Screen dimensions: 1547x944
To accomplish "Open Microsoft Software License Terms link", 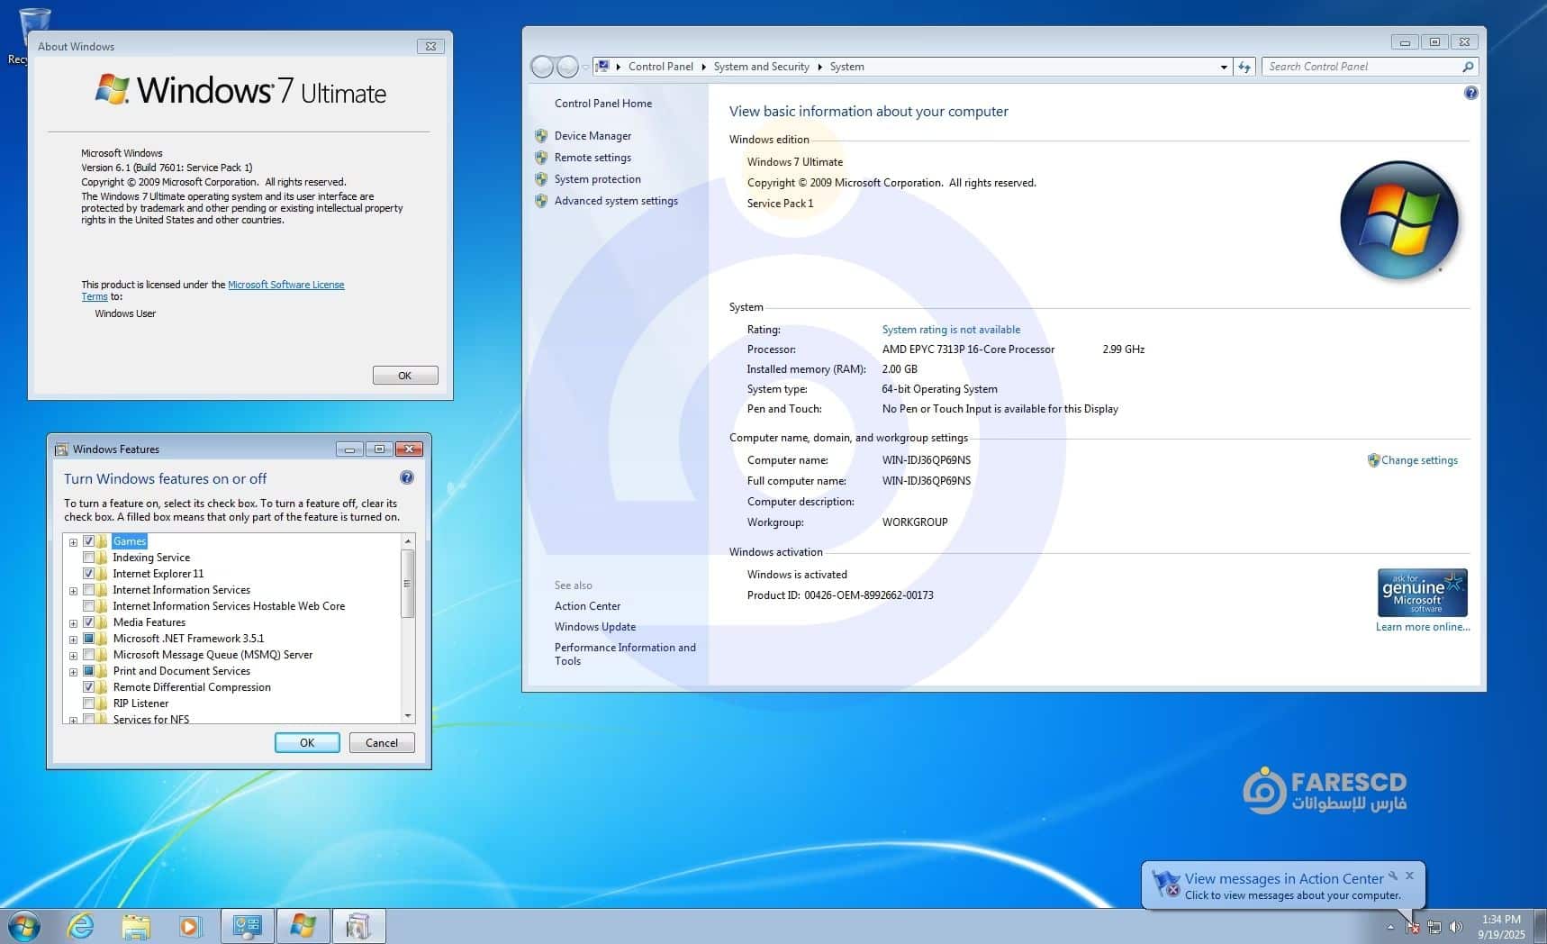I will point(286,285).
